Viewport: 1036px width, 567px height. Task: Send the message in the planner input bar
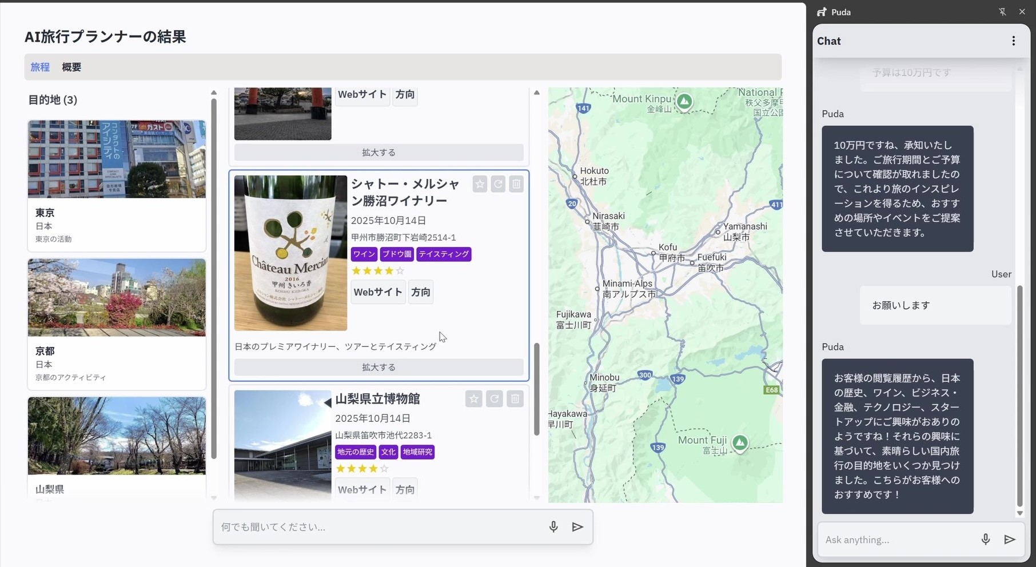pos(577,527)
